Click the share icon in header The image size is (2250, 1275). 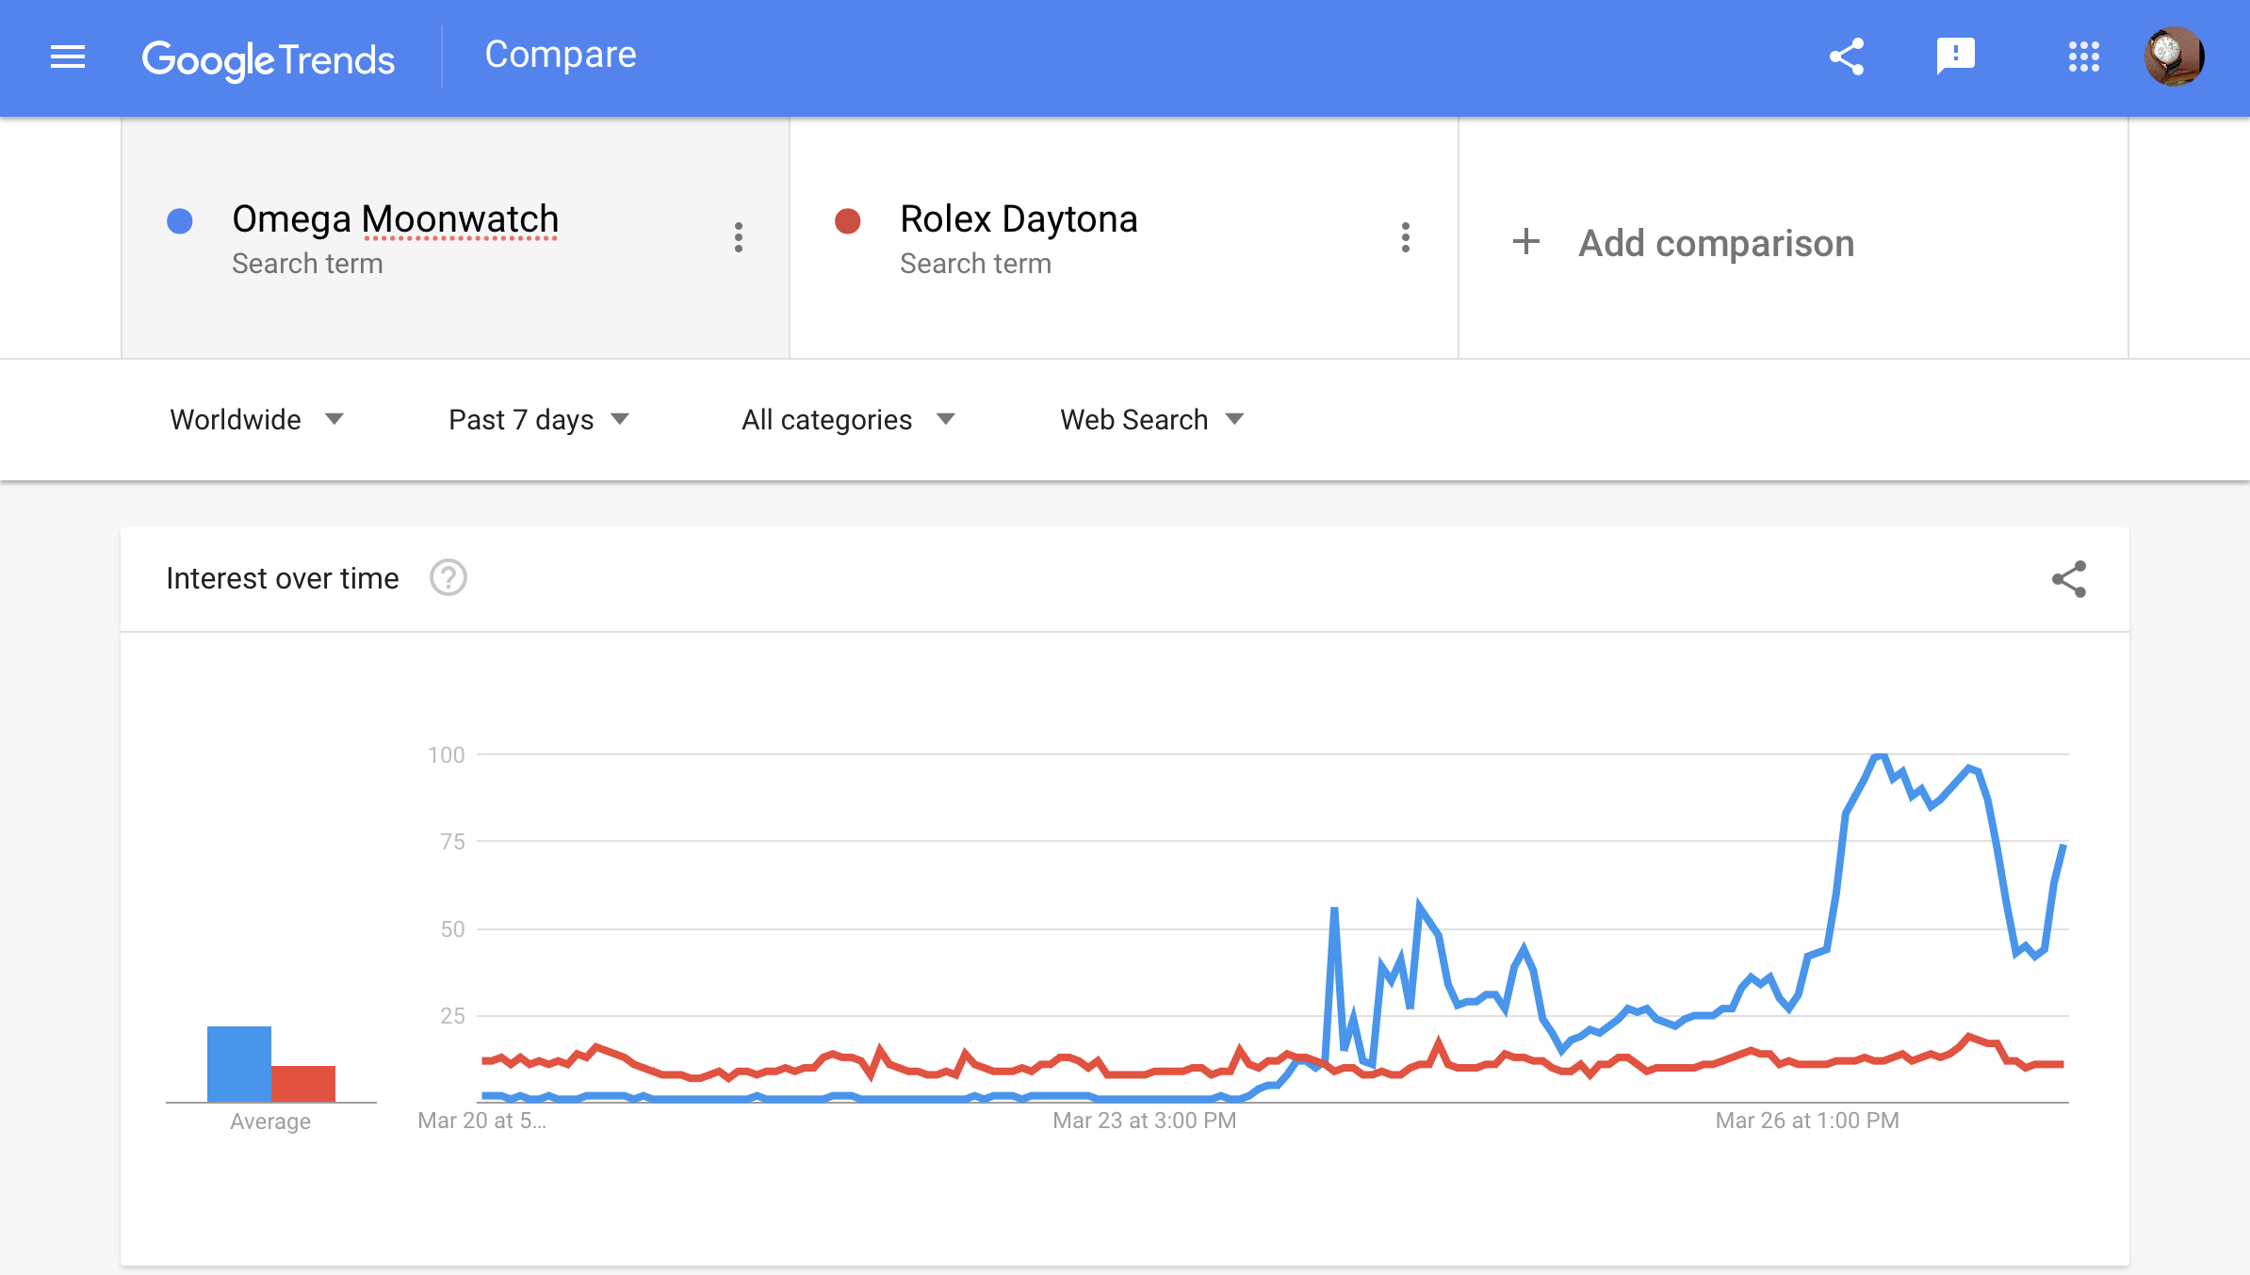pos(1847,57)
